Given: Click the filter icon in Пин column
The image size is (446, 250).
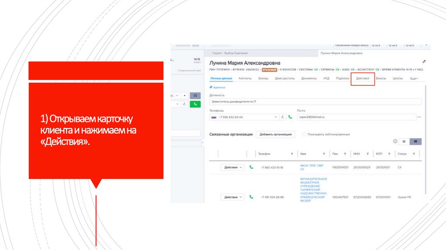Looking at the screenshot, I should pyautogui.click(x=345, y=154).
